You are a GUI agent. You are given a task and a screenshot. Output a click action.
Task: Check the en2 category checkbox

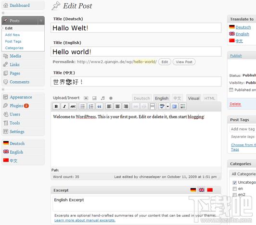[x=235, y=195]
